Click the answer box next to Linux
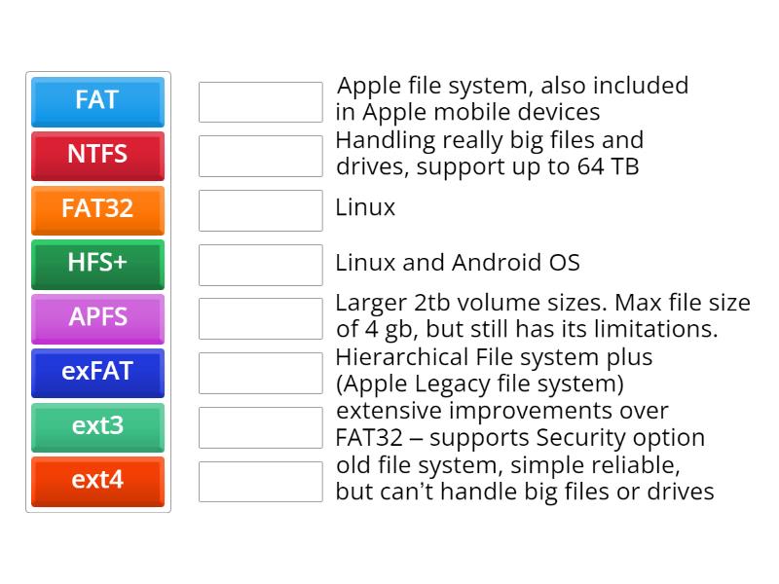779x584 pixels. (x=259, y=210)
